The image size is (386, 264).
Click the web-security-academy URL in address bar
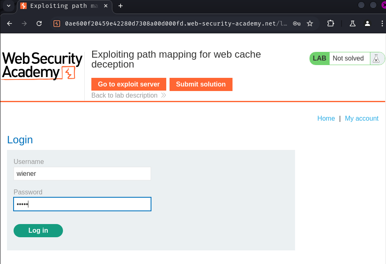176,23
